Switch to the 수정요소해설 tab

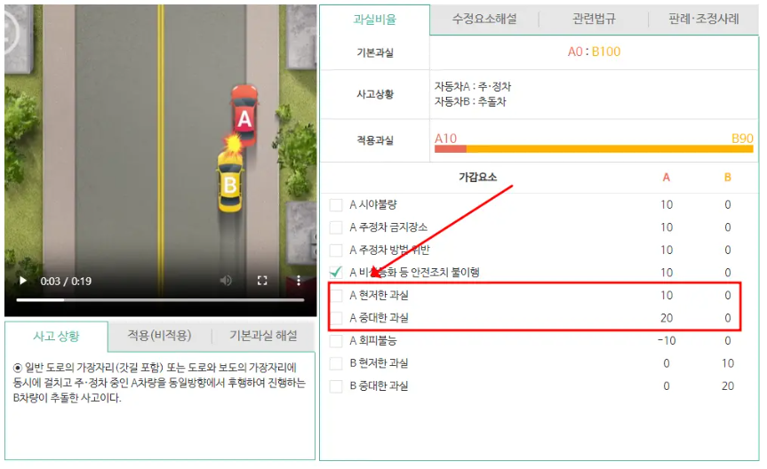click(x=484, y=19)
